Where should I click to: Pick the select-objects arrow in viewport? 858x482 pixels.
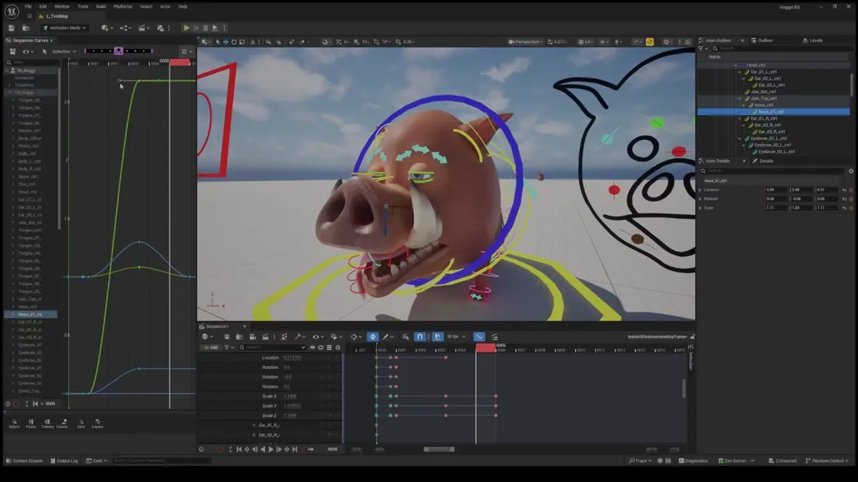(x=217, y=42)
